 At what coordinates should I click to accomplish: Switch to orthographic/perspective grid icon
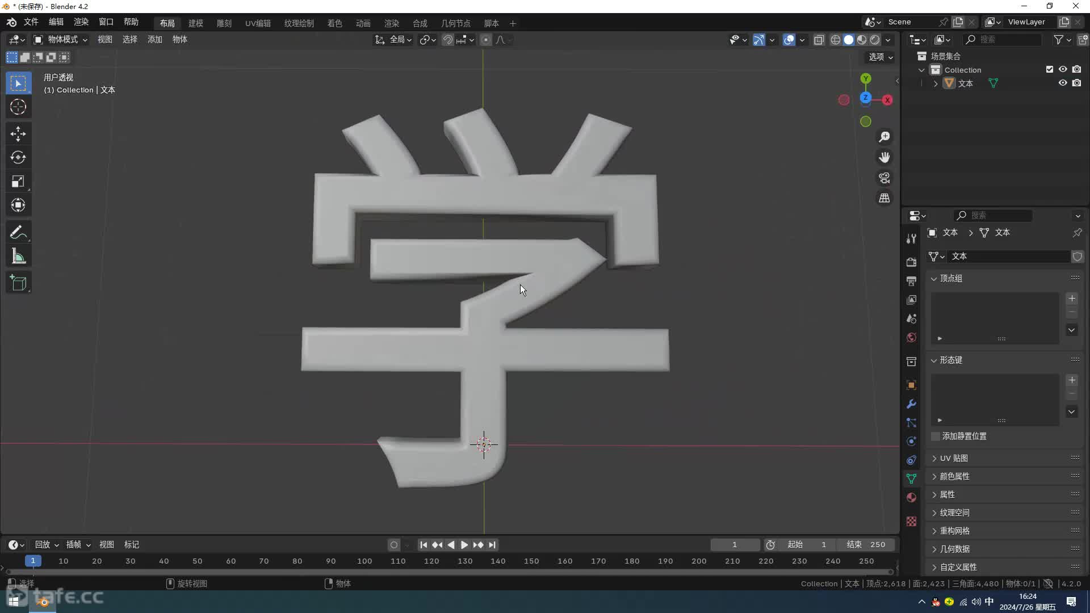[x=884, y=198]
